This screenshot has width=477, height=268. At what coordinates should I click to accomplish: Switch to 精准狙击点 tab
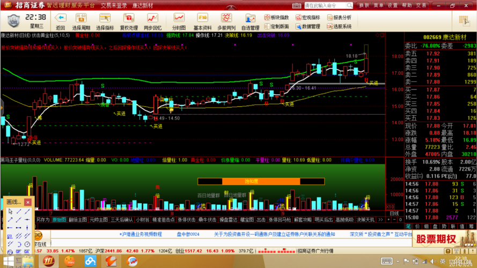(163, 220)
